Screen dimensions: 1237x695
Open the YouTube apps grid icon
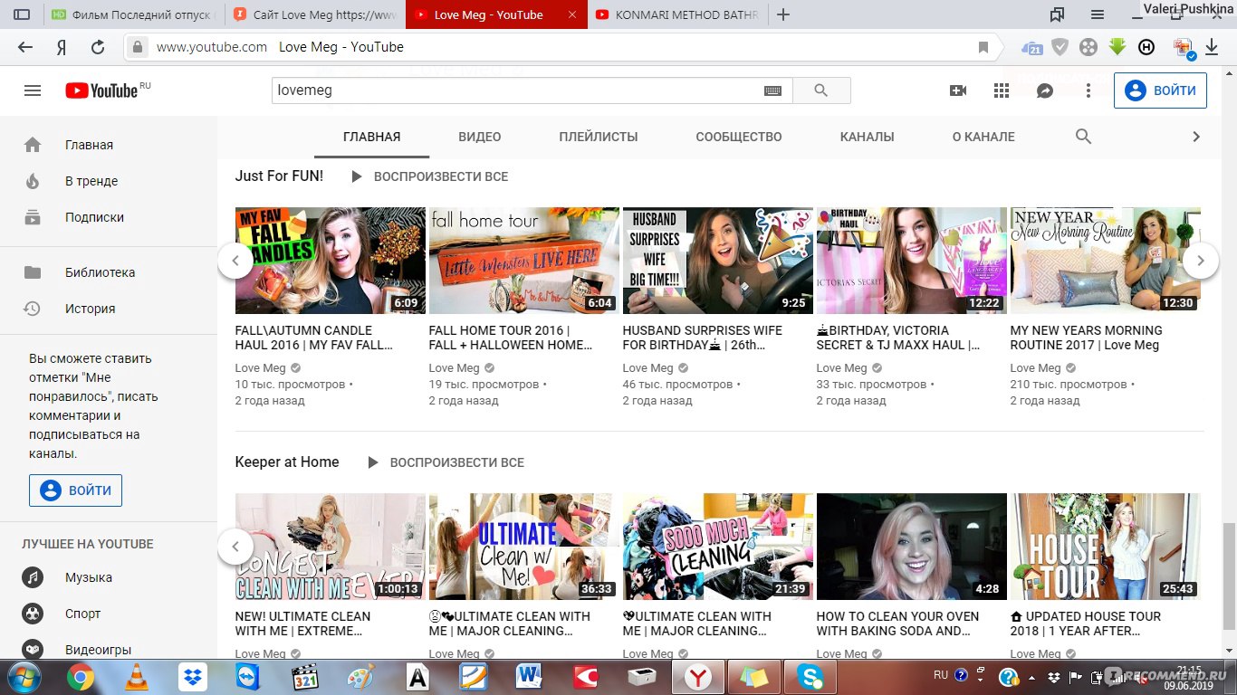(x=1002, y=90)
